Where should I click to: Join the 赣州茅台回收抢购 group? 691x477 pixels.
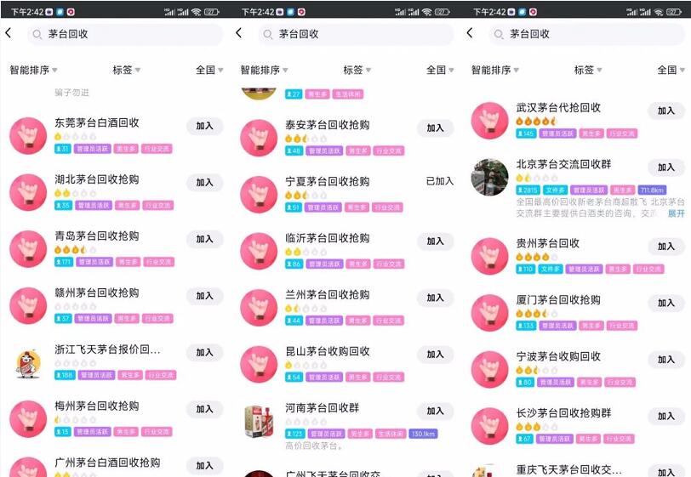click(x=204, y=296)
